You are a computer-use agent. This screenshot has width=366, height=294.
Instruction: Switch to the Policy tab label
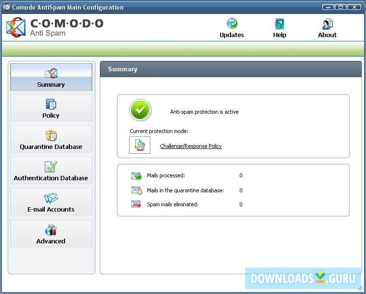[x=51, y=115]
